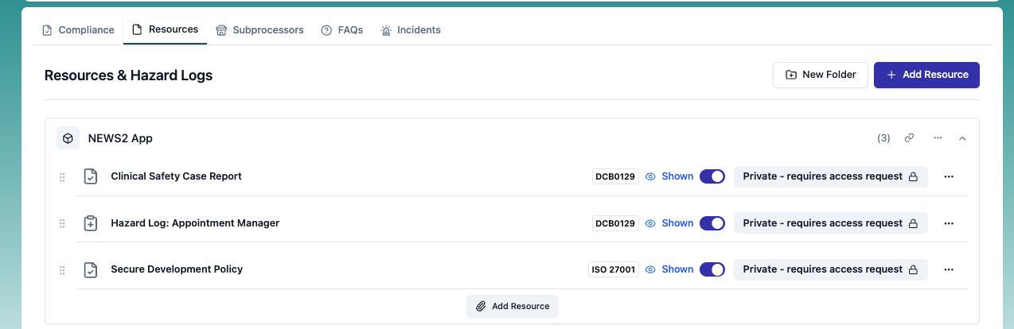The width and height of the screenshot is (1014, 329).
Task: Click the DCB0129 tag on Hazard Log row
Action: pyautogui.click(x=615, y=223)
